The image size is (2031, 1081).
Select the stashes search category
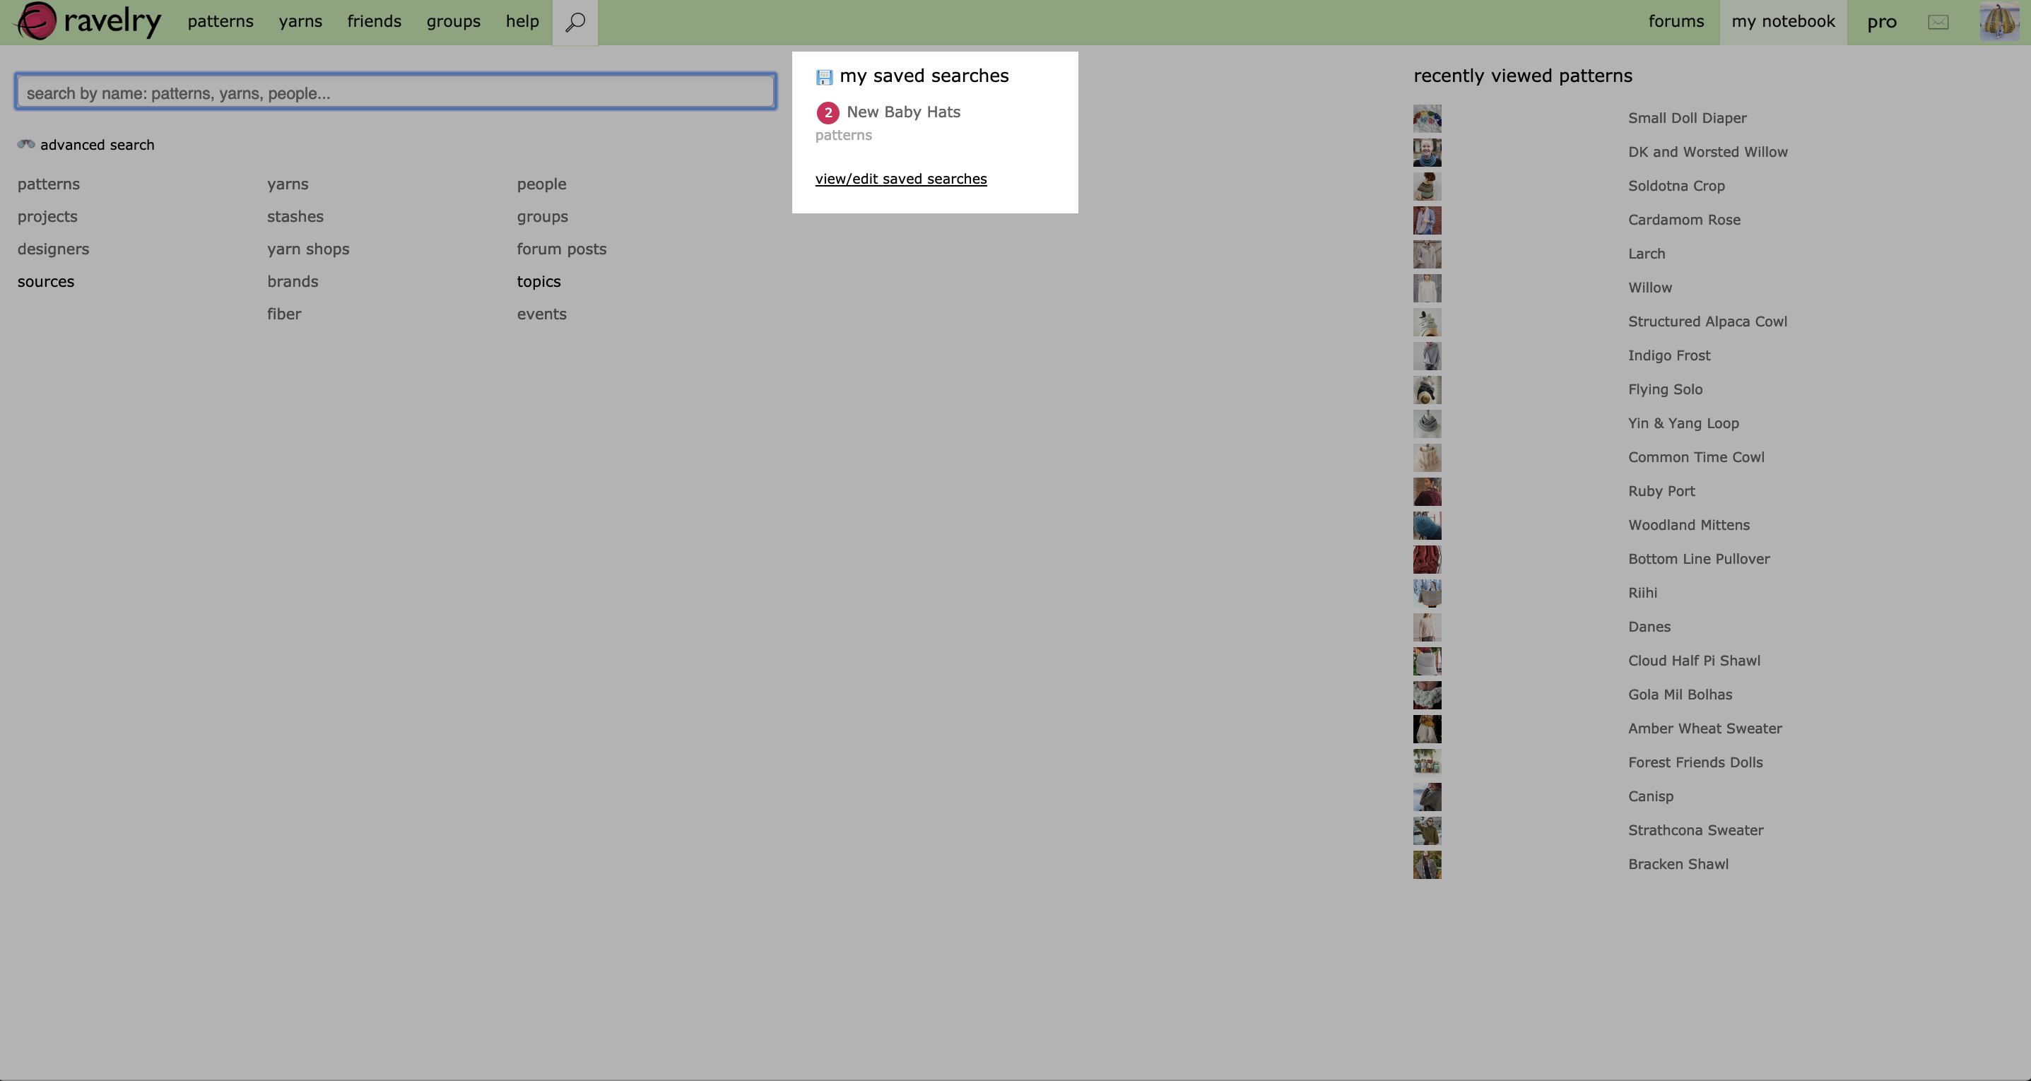pos(295,217)
